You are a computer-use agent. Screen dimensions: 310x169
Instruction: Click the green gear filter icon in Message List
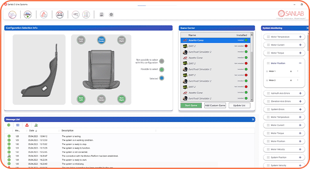9,125
